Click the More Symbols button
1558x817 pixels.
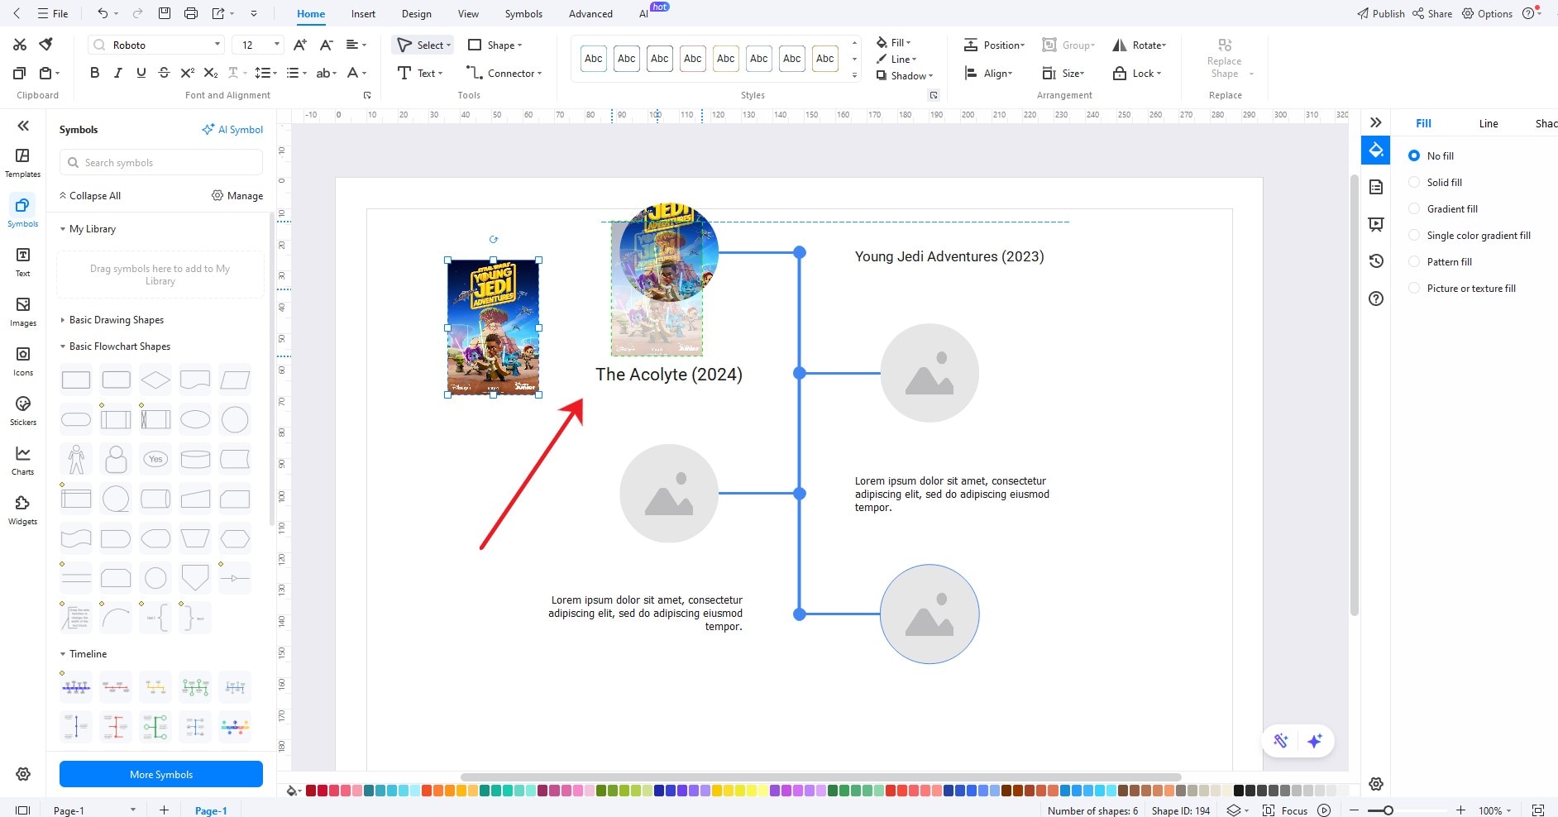161,774
